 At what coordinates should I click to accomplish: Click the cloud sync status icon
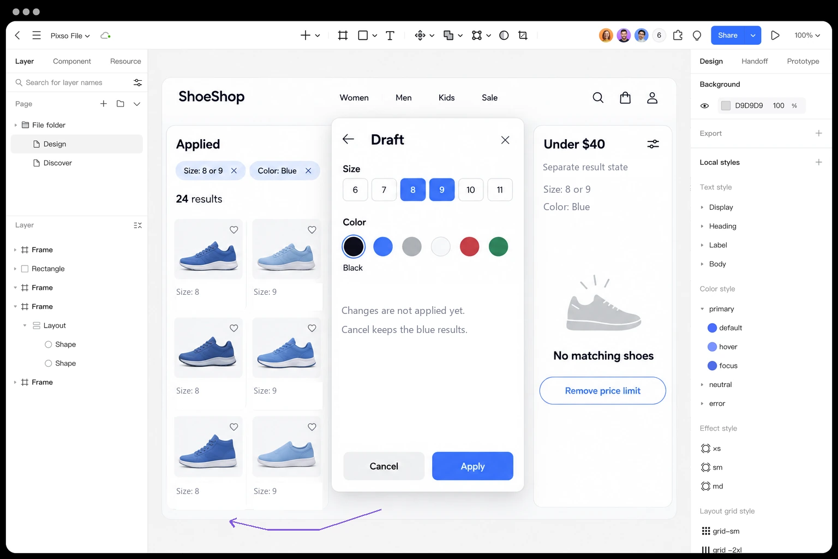pyautogui.click(x=105, y=35)
